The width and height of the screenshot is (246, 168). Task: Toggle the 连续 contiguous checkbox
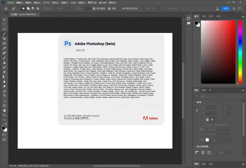click(x=109, y=9)
